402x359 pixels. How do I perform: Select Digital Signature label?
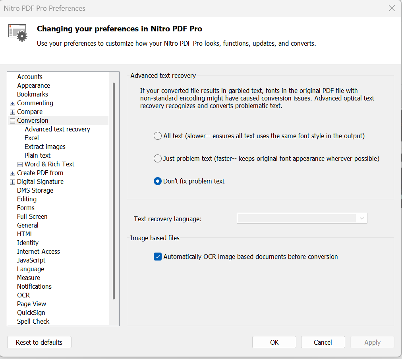pyautogui.click(x=40, y=181)
